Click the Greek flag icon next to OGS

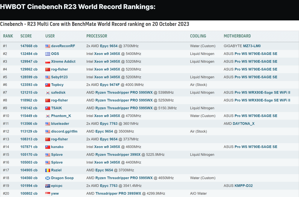pyautogui.click(x=48, y=54)
